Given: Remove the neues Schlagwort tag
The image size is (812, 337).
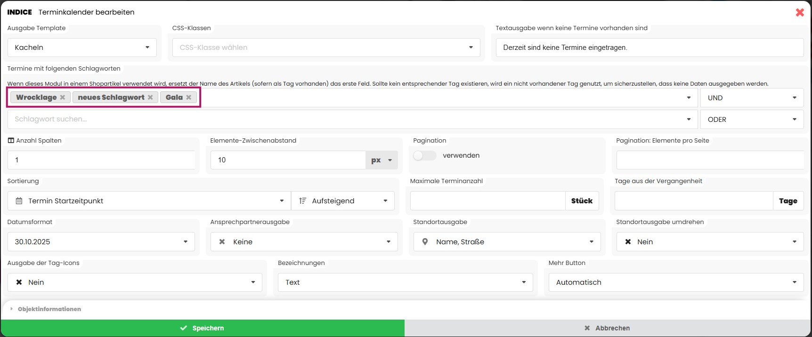Looking at the screenshot, I should [150, 97].
